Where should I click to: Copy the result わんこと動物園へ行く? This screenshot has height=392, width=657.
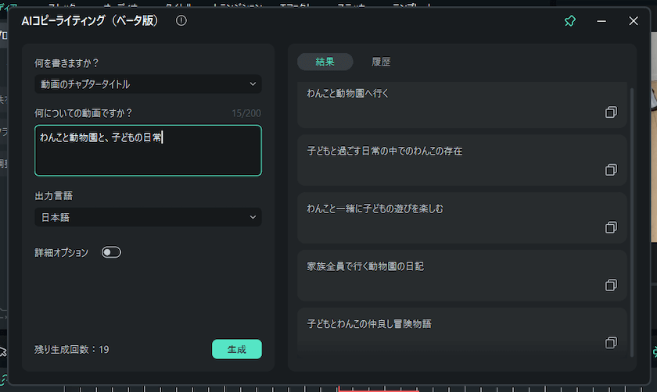611,112
